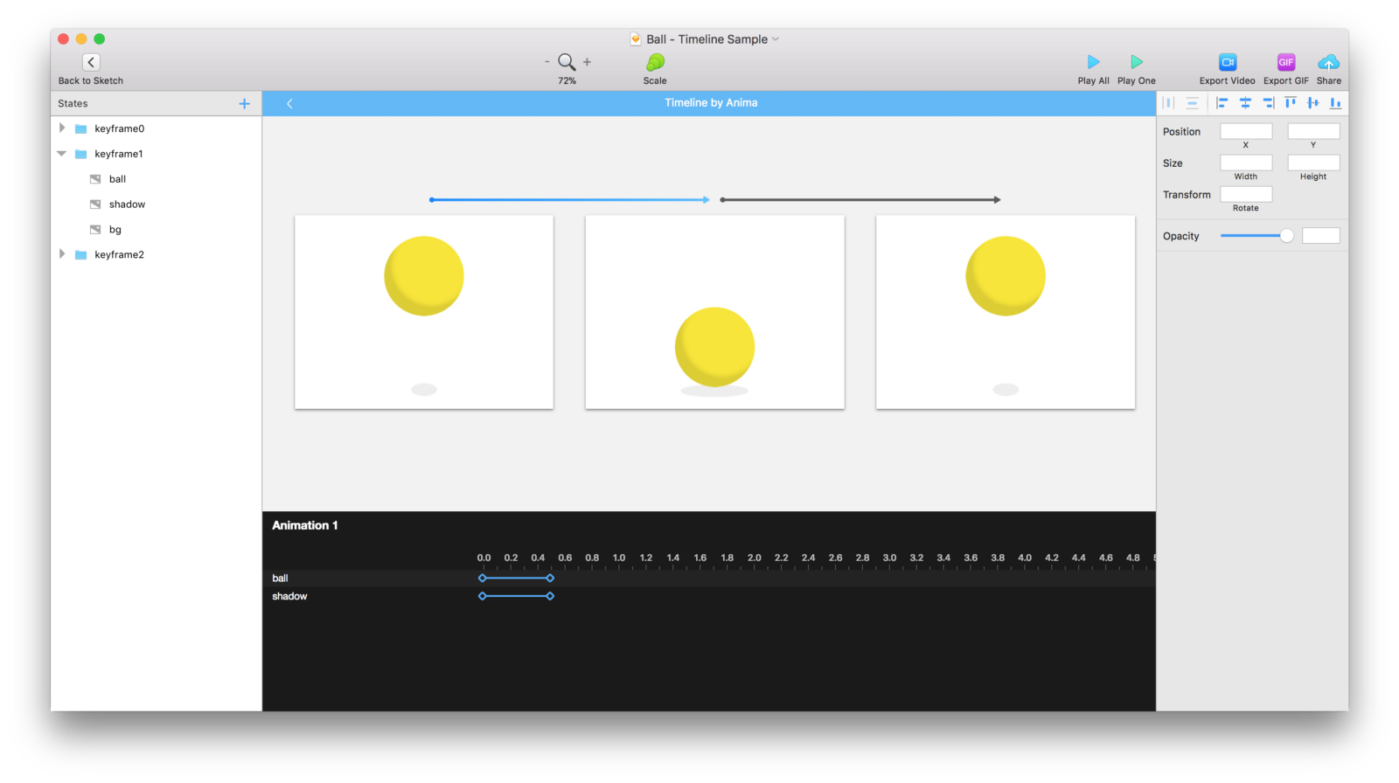Select the shadow layer in States
This screenshot has width=1399, height=783.
[127, 204]
